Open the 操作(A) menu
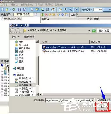 click(15, 5)
